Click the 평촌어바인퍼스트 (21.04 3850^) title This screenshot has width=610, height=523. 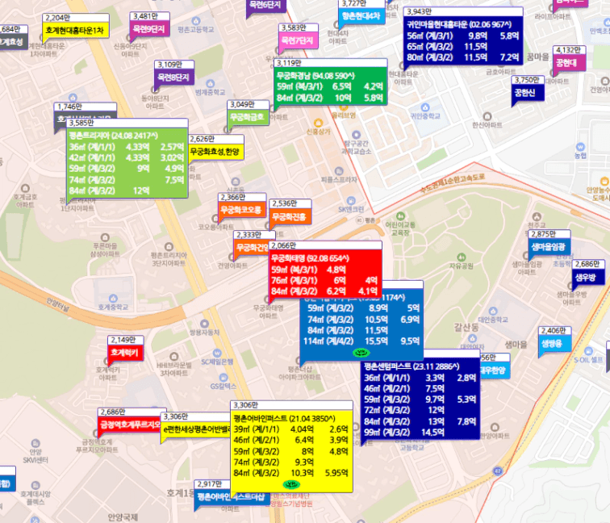click(x=284, y=418)
